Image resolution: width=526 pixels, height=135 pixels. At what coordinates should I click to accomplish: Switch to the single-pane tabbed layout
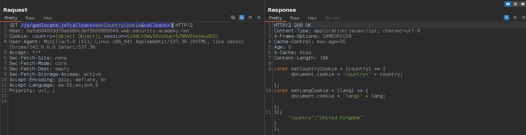click(523, 4)
